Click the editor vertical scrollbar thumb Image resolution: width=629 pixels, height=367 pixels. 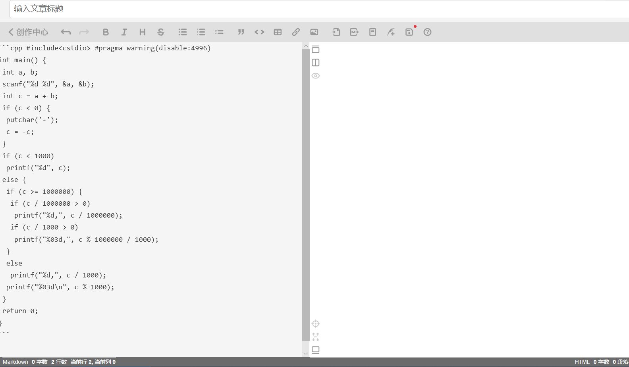pos(306,195)
